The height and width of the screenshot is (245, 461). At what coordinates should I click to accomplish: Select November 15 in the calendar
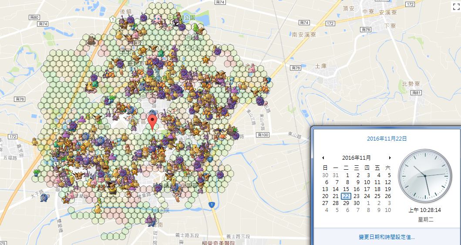[346, 189]
